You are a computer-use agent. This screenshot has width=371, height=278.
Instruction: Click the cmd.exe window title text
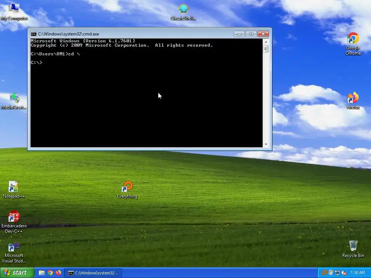coord(68,34)
